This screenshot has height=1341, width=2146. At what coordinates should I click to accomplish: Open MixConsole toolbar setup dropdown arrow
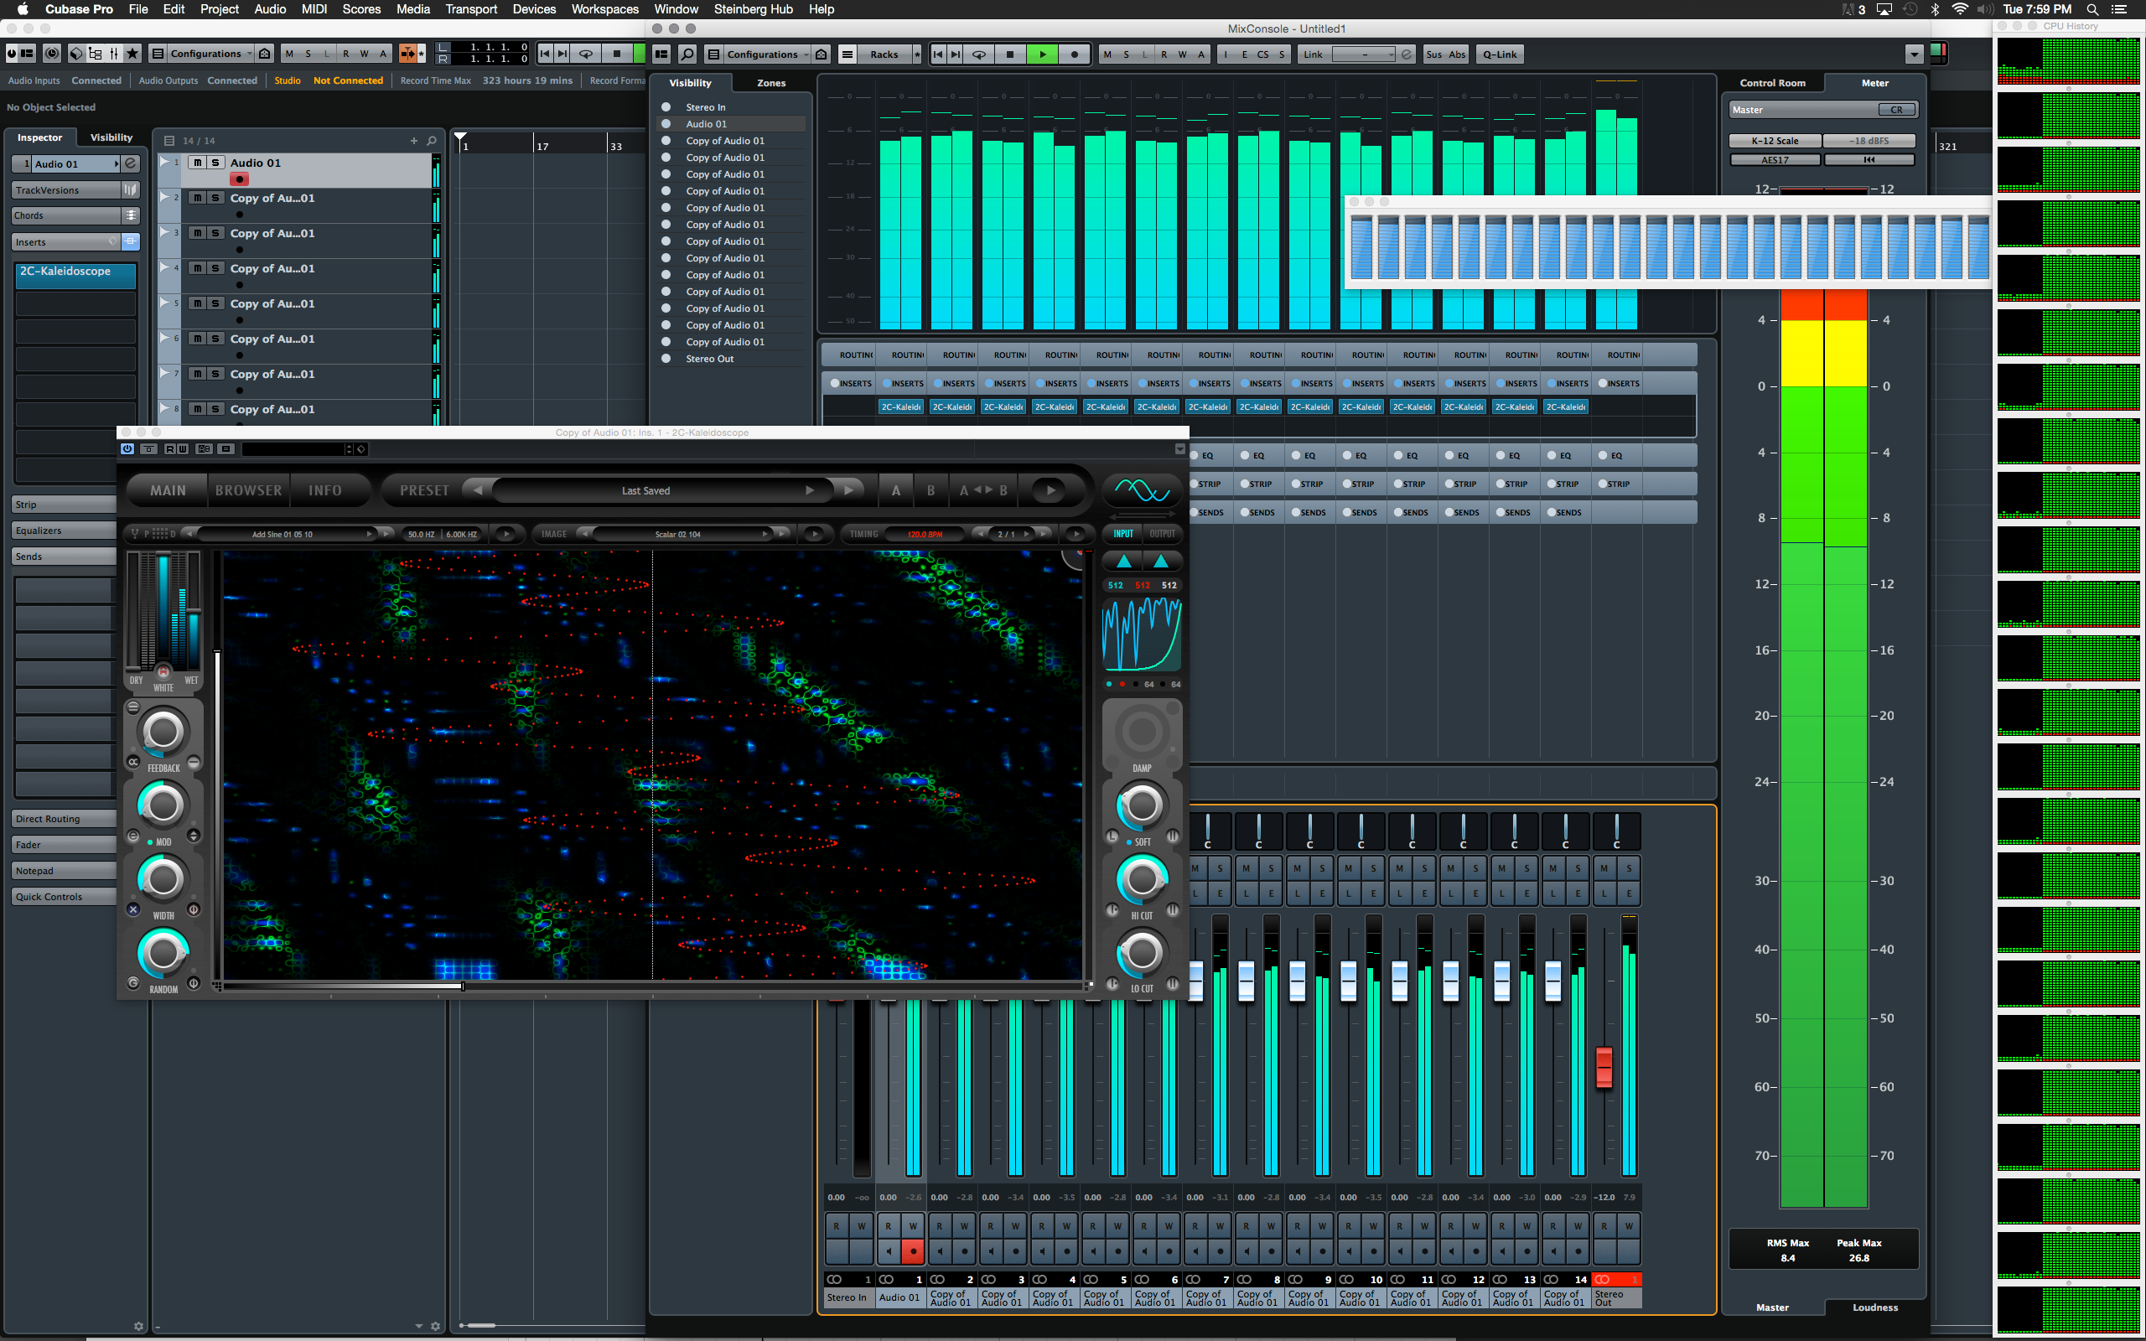1914,54
